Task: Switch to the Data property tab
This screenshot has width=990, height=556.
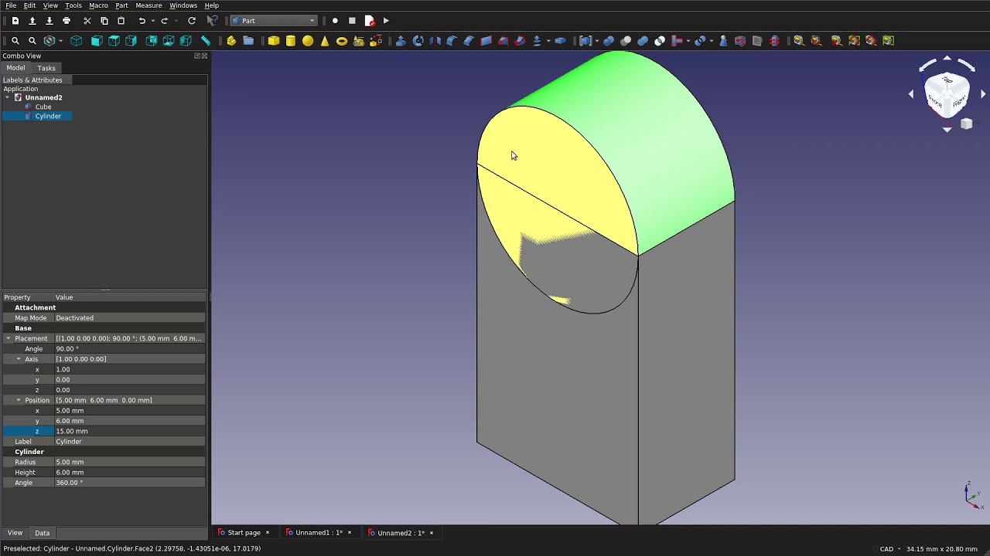Action: [x=42, y=533]
